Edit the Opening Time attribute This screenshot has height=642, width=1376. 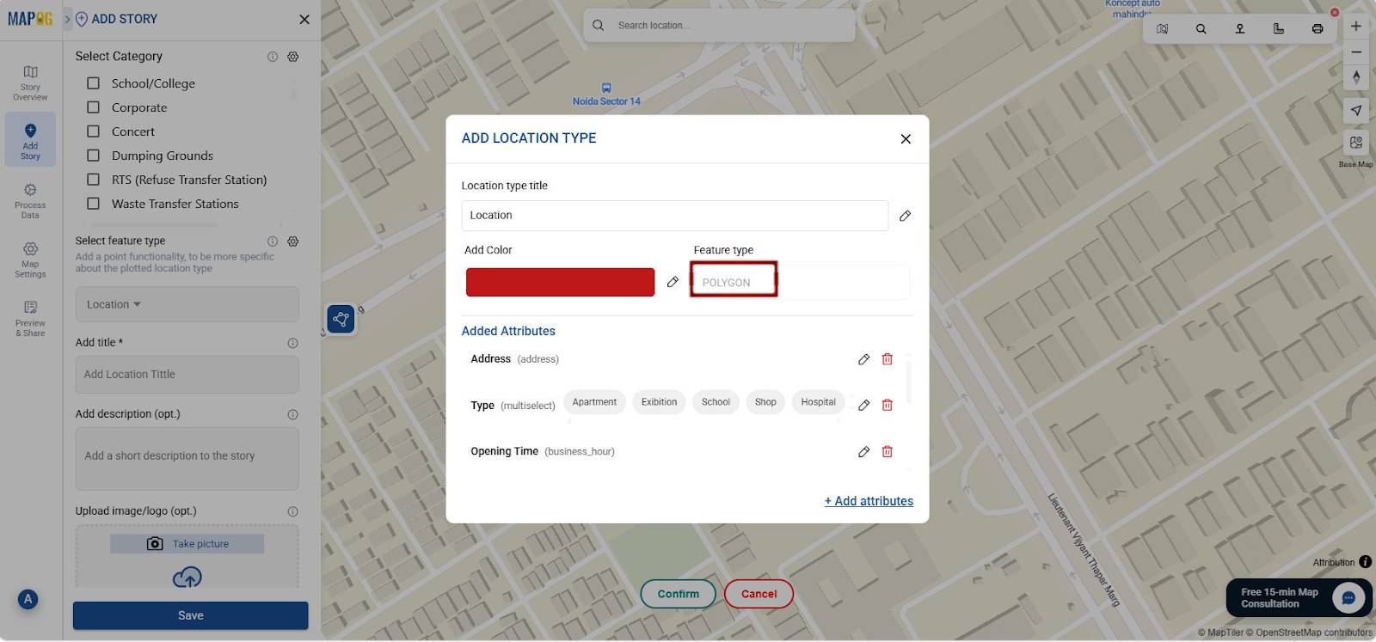[863, 451]
